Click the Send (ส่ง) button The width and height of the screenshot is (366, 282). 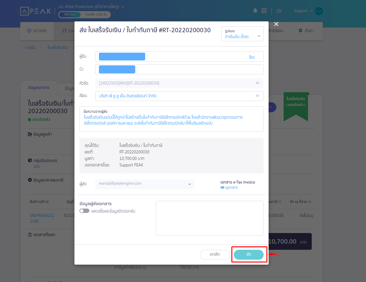point(249,254)
